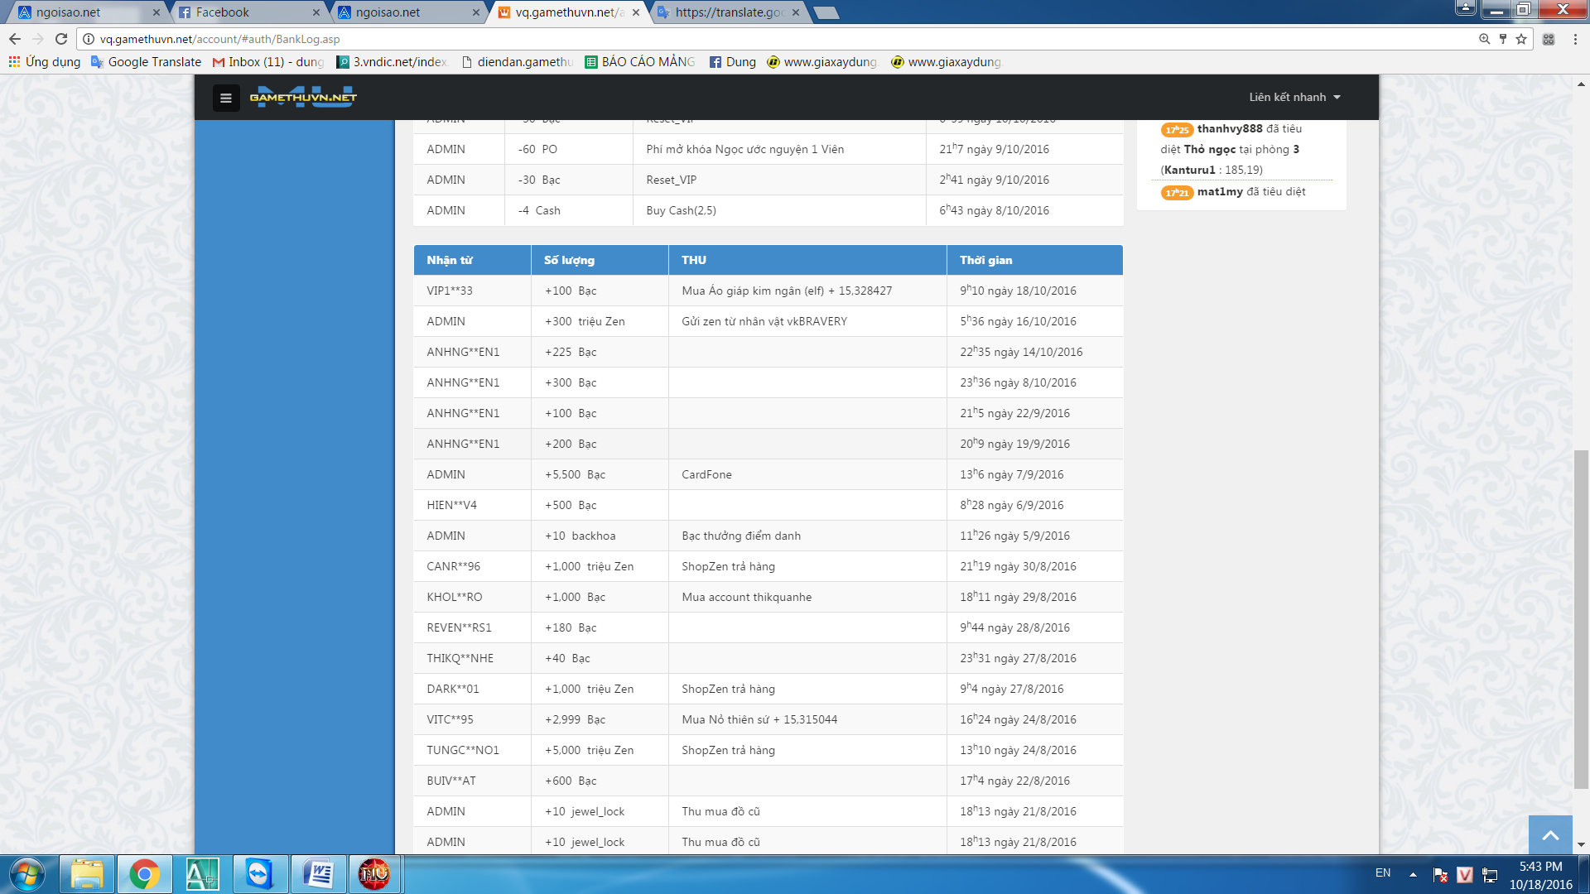Launch the MU game taskbar icon

pyautogui.click(x=374, y=874)
